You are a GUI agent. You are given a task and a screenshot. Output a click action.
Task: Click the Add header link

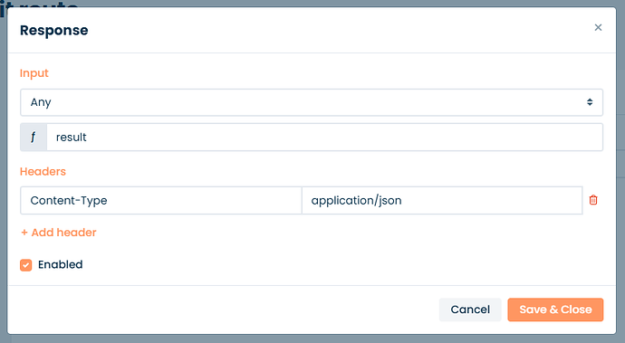coord(59,233)
